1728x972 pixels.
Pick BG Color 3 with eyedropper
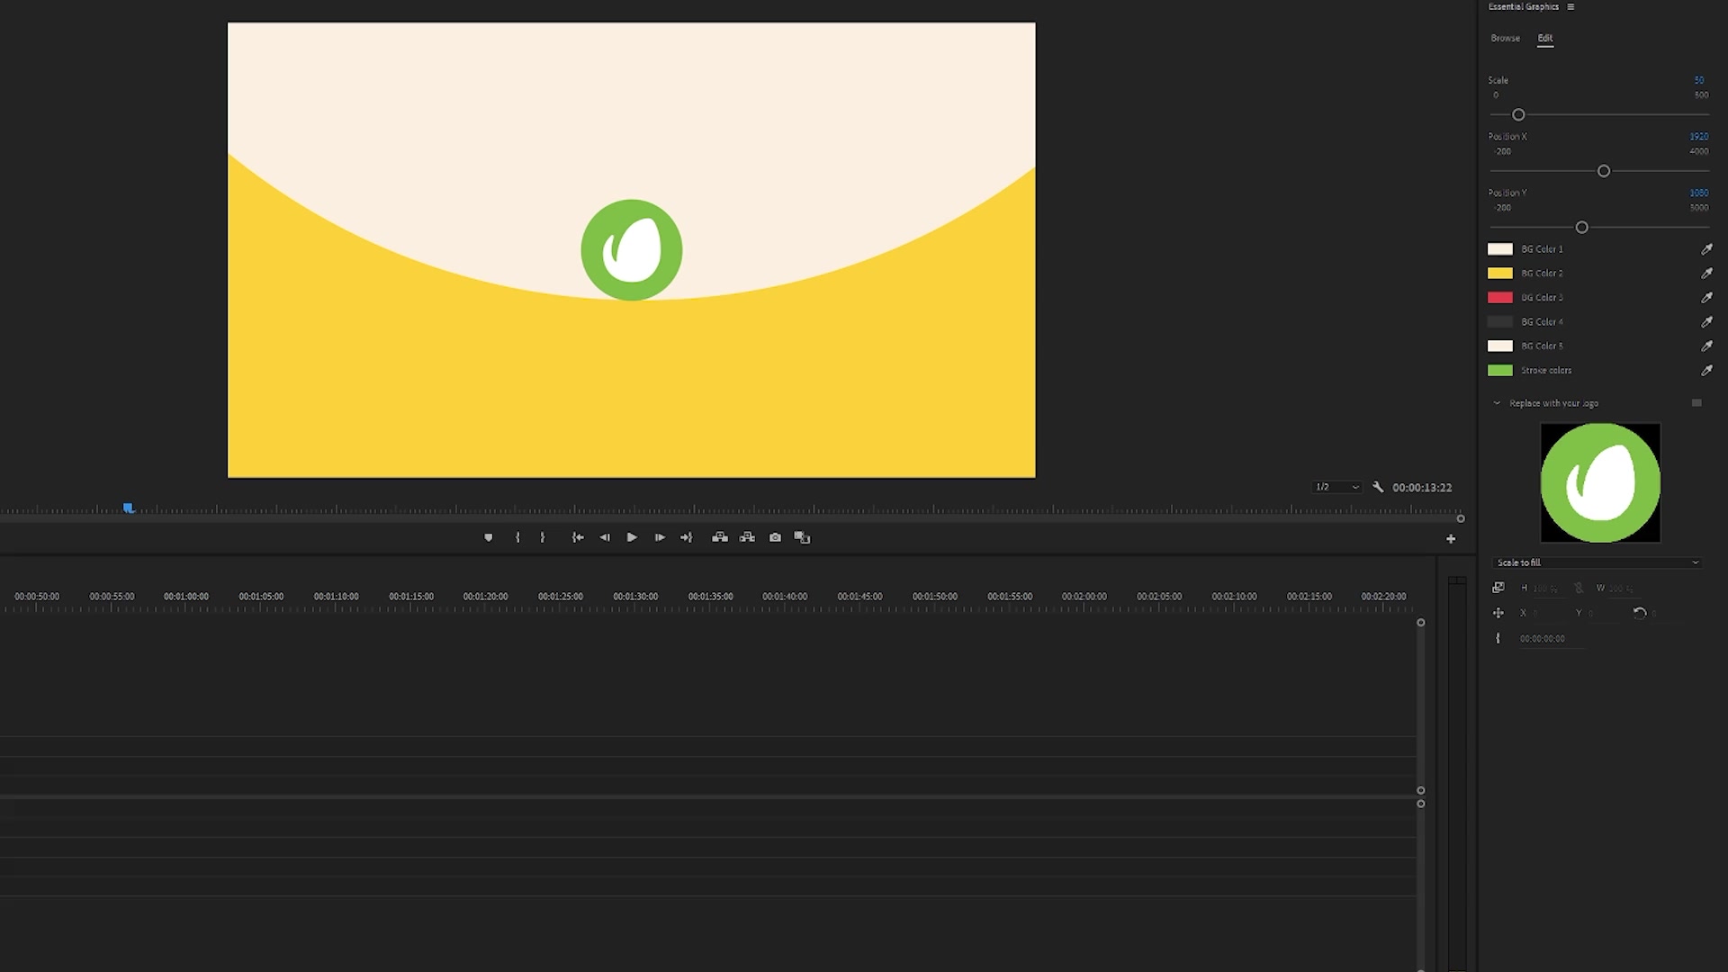1706,298
